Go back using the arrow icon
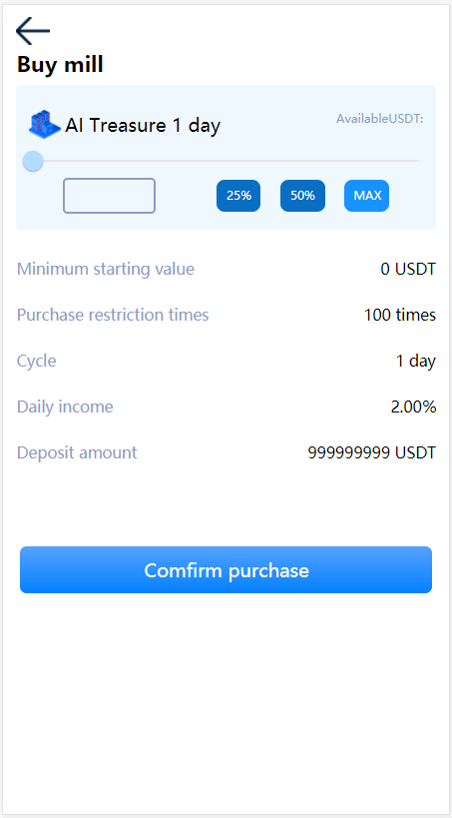Image resolution: width=452 pixels, height=818 pixels. coord(33,31)
